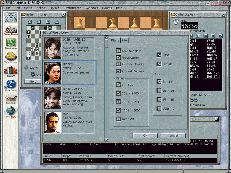
Task: Open the Database room icon
Action: click(x=10, y=98)
